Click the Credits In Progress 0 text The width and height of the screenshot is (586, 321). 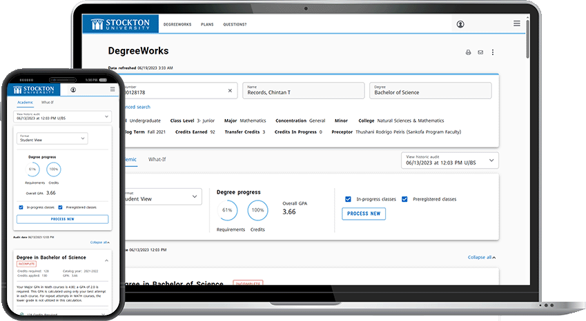tap(298, 132)
